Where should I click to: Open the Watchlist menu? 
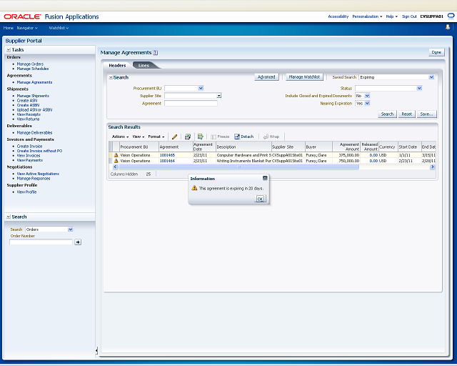(x=59, y=28)
